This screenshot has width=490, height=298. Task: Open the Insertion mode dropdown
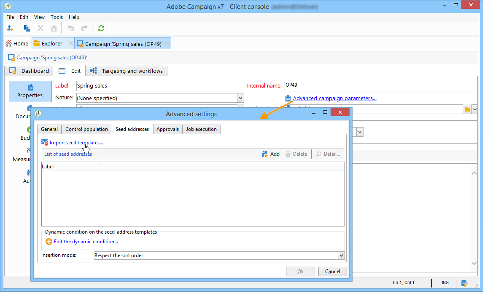pos(341,255)
